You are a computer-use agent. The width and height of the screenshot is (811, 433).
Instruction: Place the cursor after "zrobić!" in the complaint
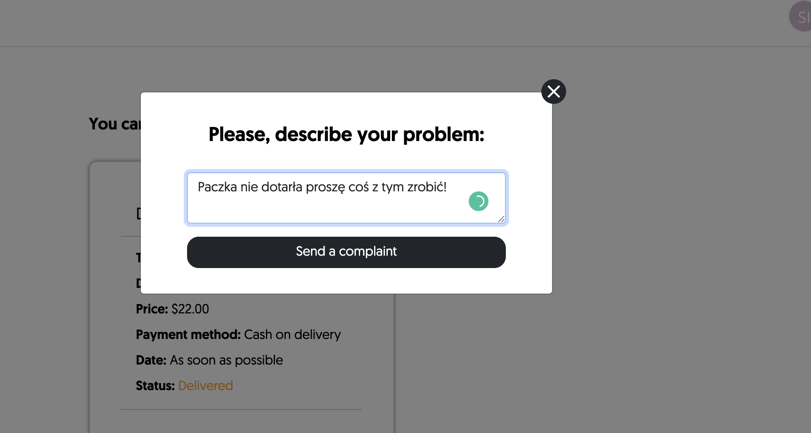pos(447,187)
